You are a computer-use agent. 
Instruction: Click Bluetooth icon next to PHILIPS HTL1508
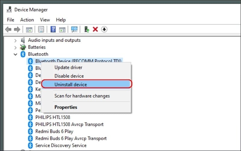[x=30, y=117]
